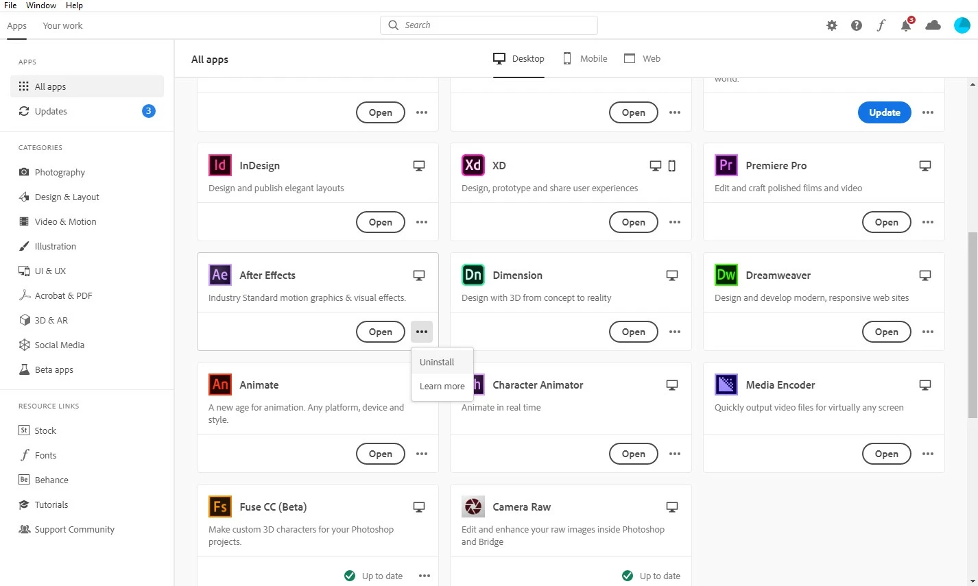Image resolution: width=978 pixels, height=586 pixels.
Task: Click the Fuse CC (Beta) app icon
Action: (219, 506)
